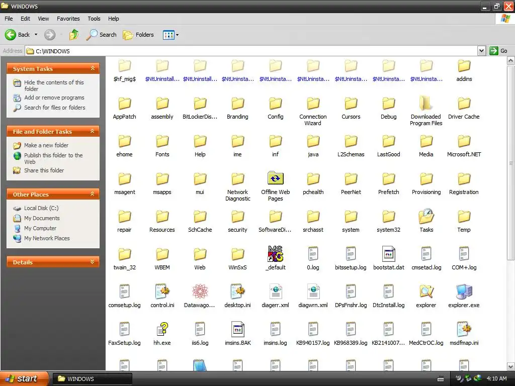Select the control.ini settings file
This screenshot has height=386, width=515.
[x=162, y=296]
